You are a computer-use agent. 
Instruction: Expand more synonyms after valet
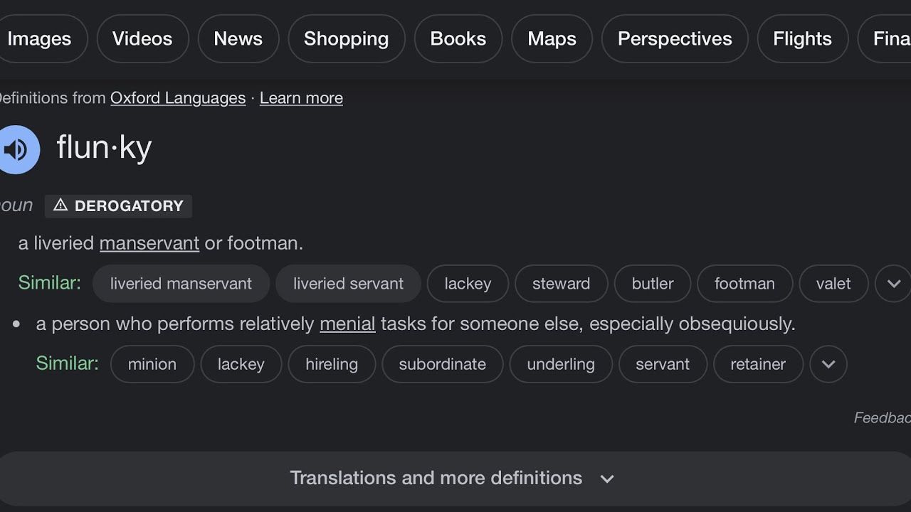(x=893, y=284)
